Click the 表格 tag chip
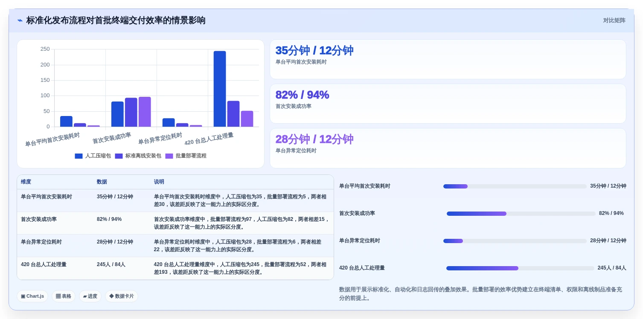 tap(64, 296)
